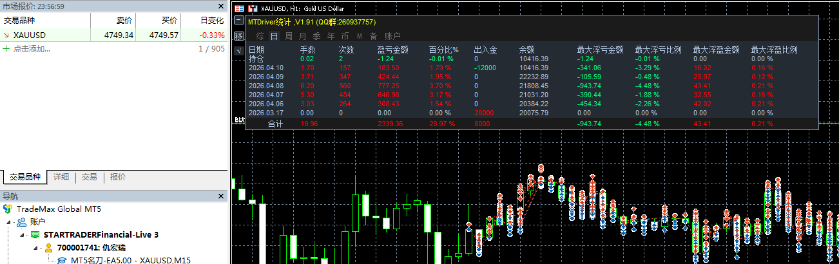Click the graduation-cap expert advisor icon
Viewport: 839px width, 264px height.
click(61, 259)
